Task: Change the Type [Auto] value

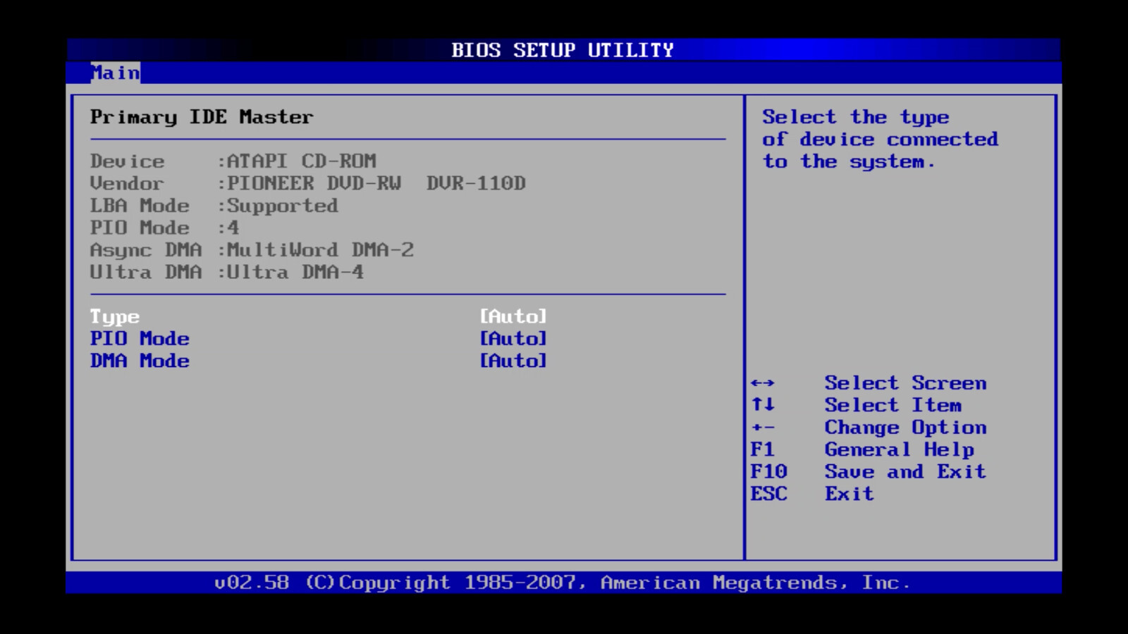Action: [513, 316]
